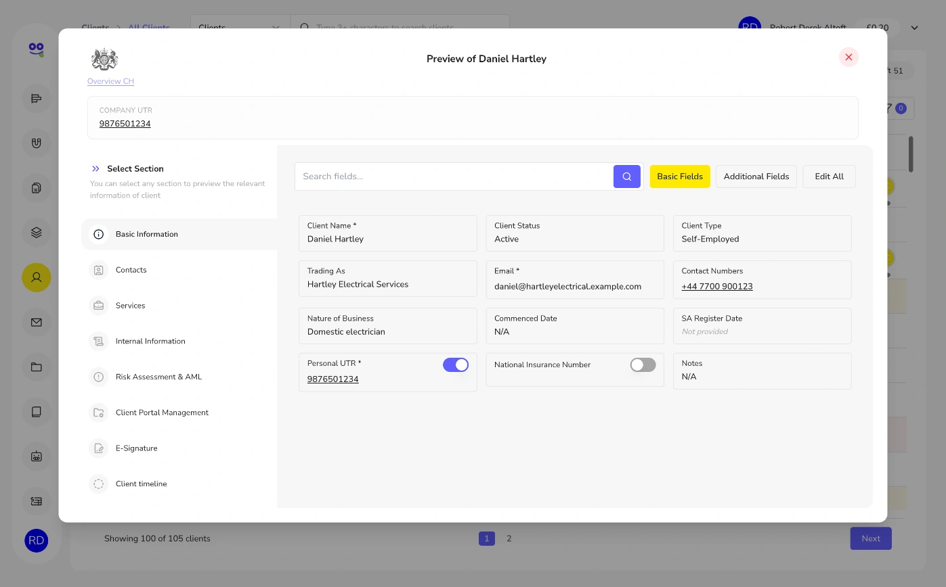Screen dimensions: 946x587
Task: Click the Next pagination button behind modal
Action: pyautogui.click(x=871, y=538)
